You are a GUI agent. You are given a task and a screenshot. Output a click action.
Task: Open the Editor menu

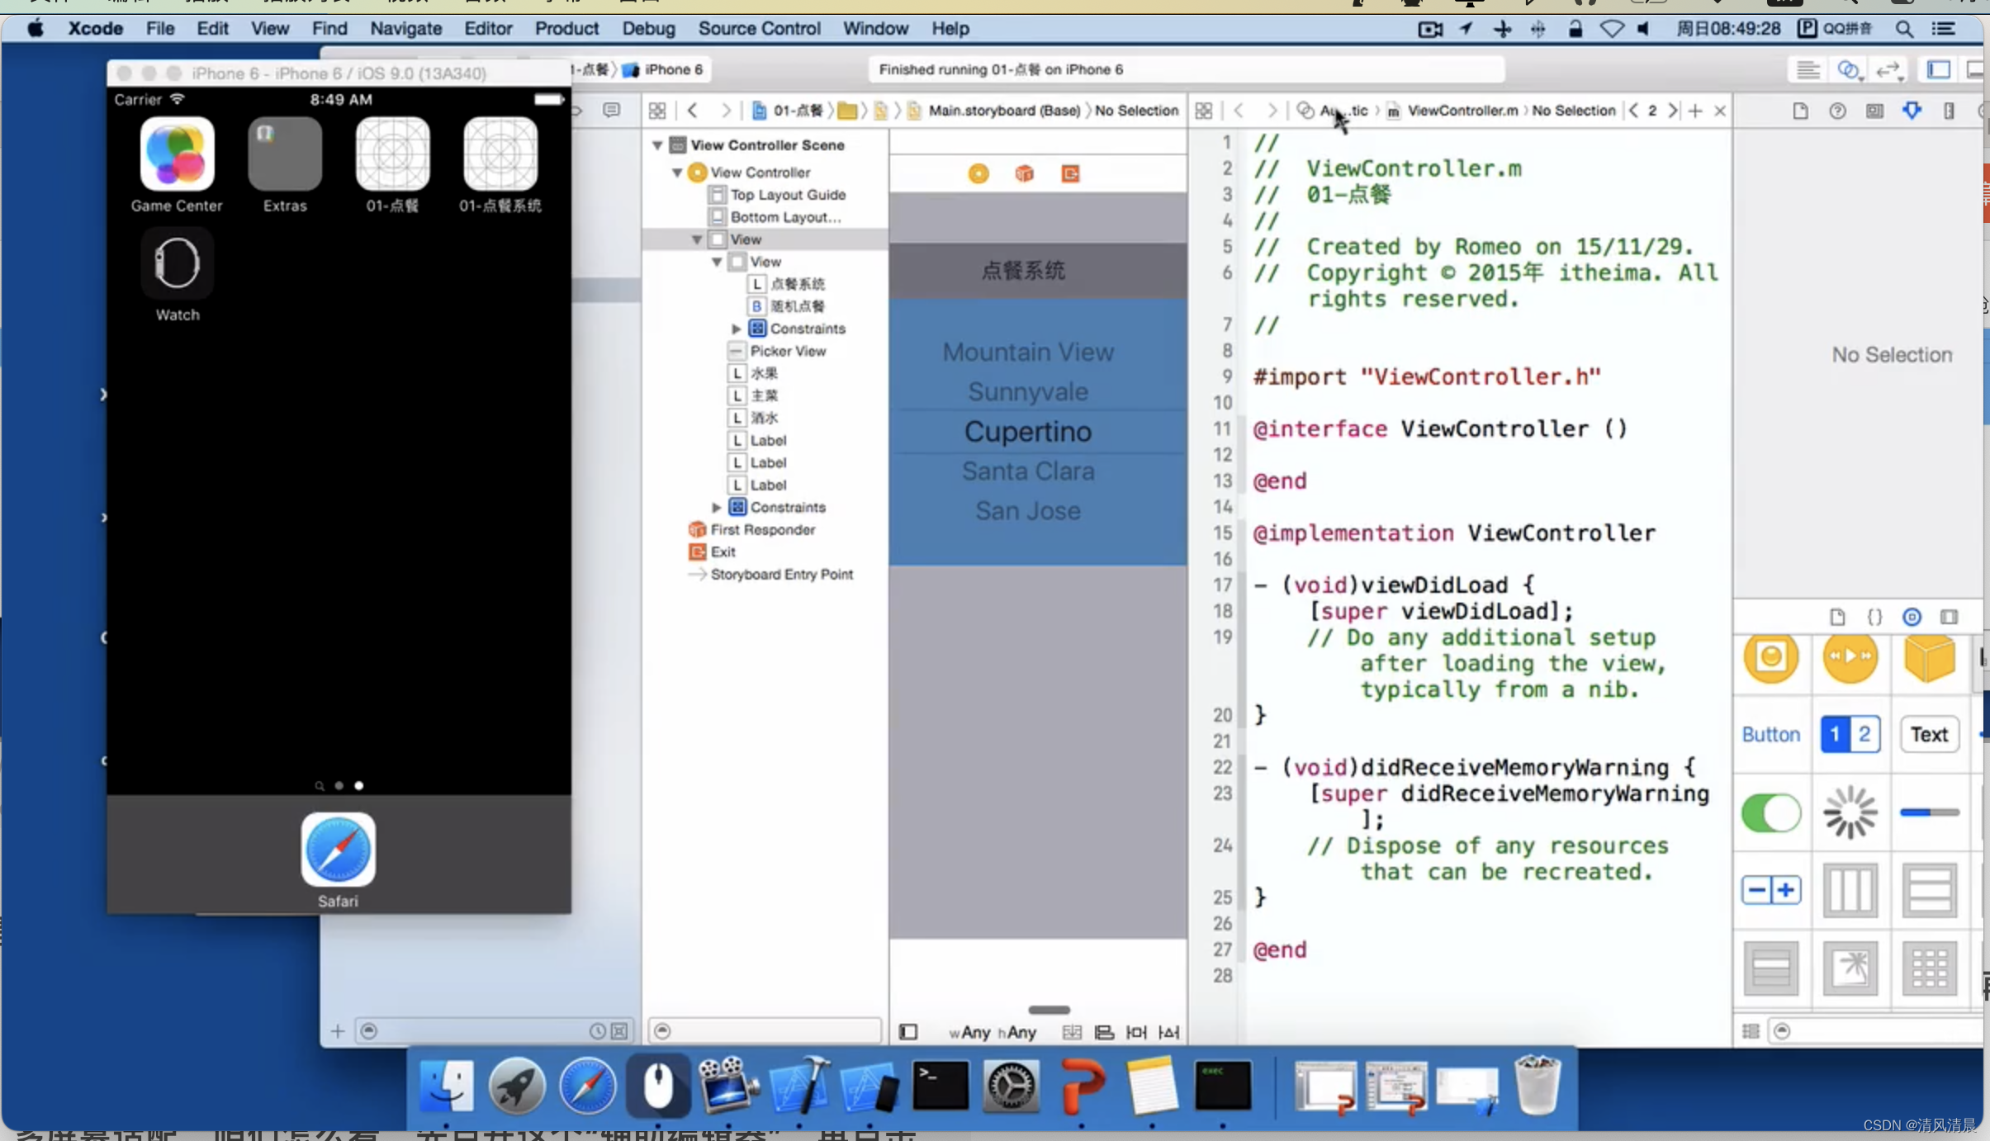[x=488, y=29]
